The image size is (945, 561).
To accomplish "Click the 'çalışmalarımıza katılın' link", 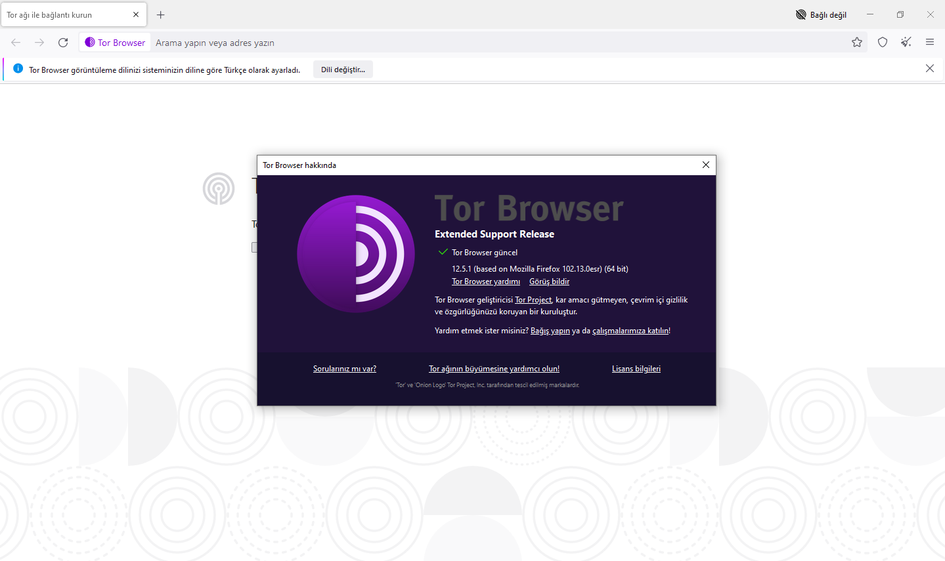I will point(630,331).
